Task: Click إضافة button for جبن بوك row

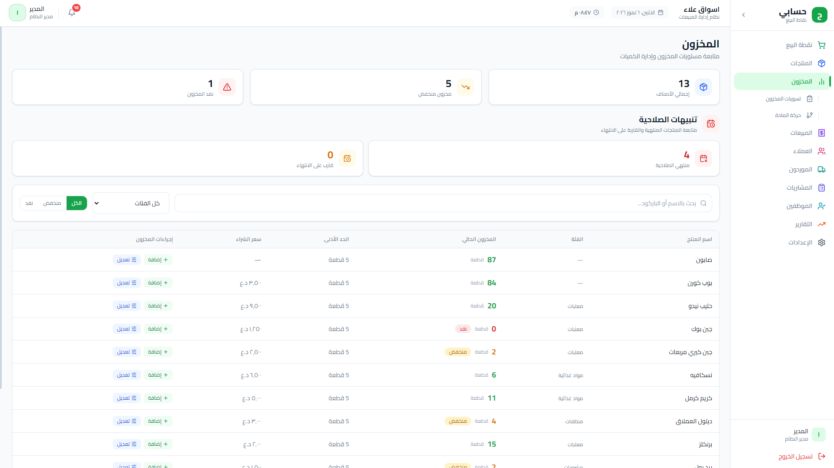Action: [158, 329]
